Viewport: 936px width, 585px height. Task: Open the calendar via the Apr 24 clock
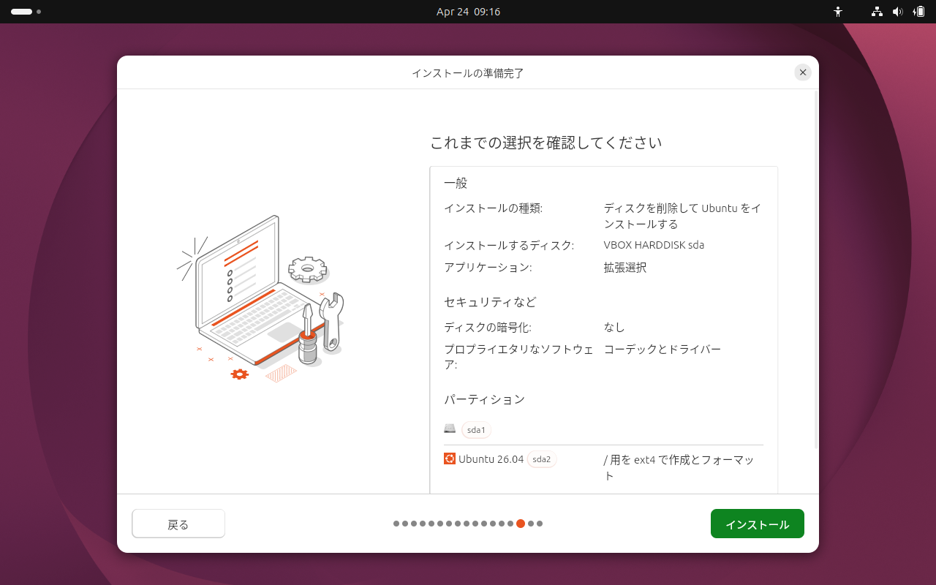pos(468,12)
